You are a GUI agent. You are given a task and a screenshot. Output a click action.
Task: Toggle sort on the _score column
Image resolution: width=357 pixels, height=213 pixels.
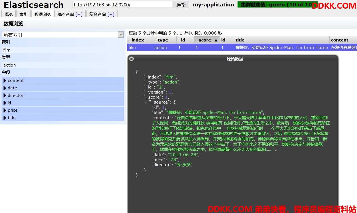click(207, 40)
